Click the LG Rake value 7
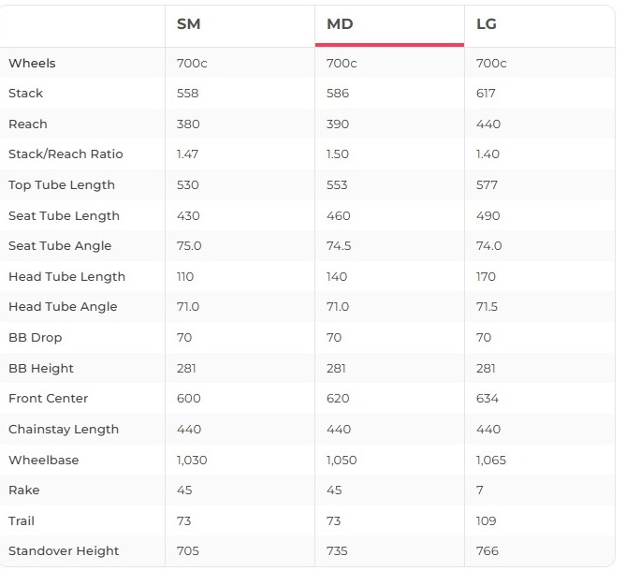 tap(480, 490)
